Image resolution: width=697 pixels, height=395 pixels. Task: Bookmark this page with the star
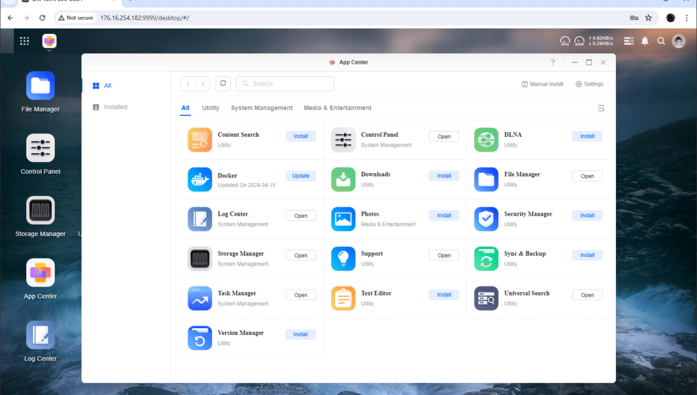point(649,18)
